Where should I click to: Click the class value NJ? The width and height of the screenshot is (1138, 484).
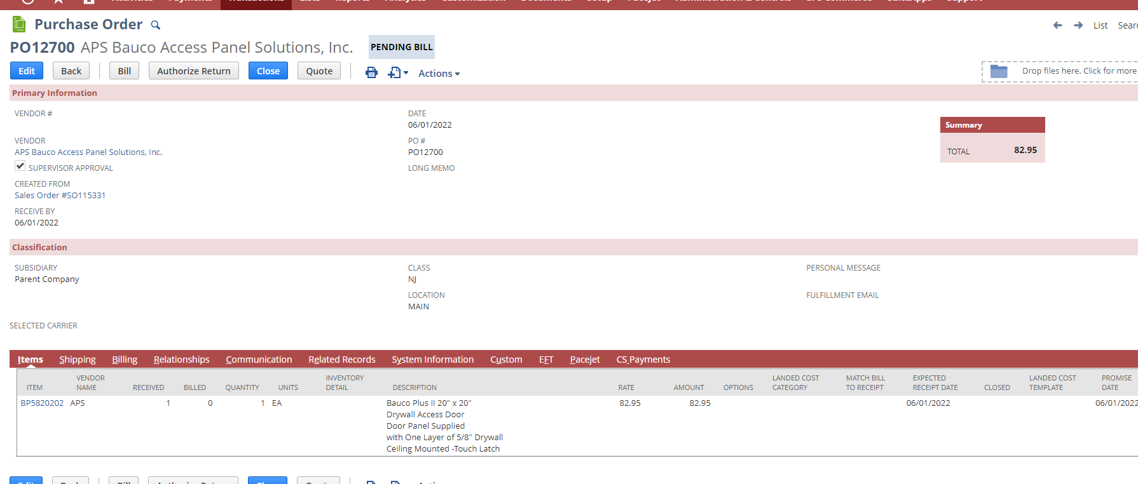(413, 279)
